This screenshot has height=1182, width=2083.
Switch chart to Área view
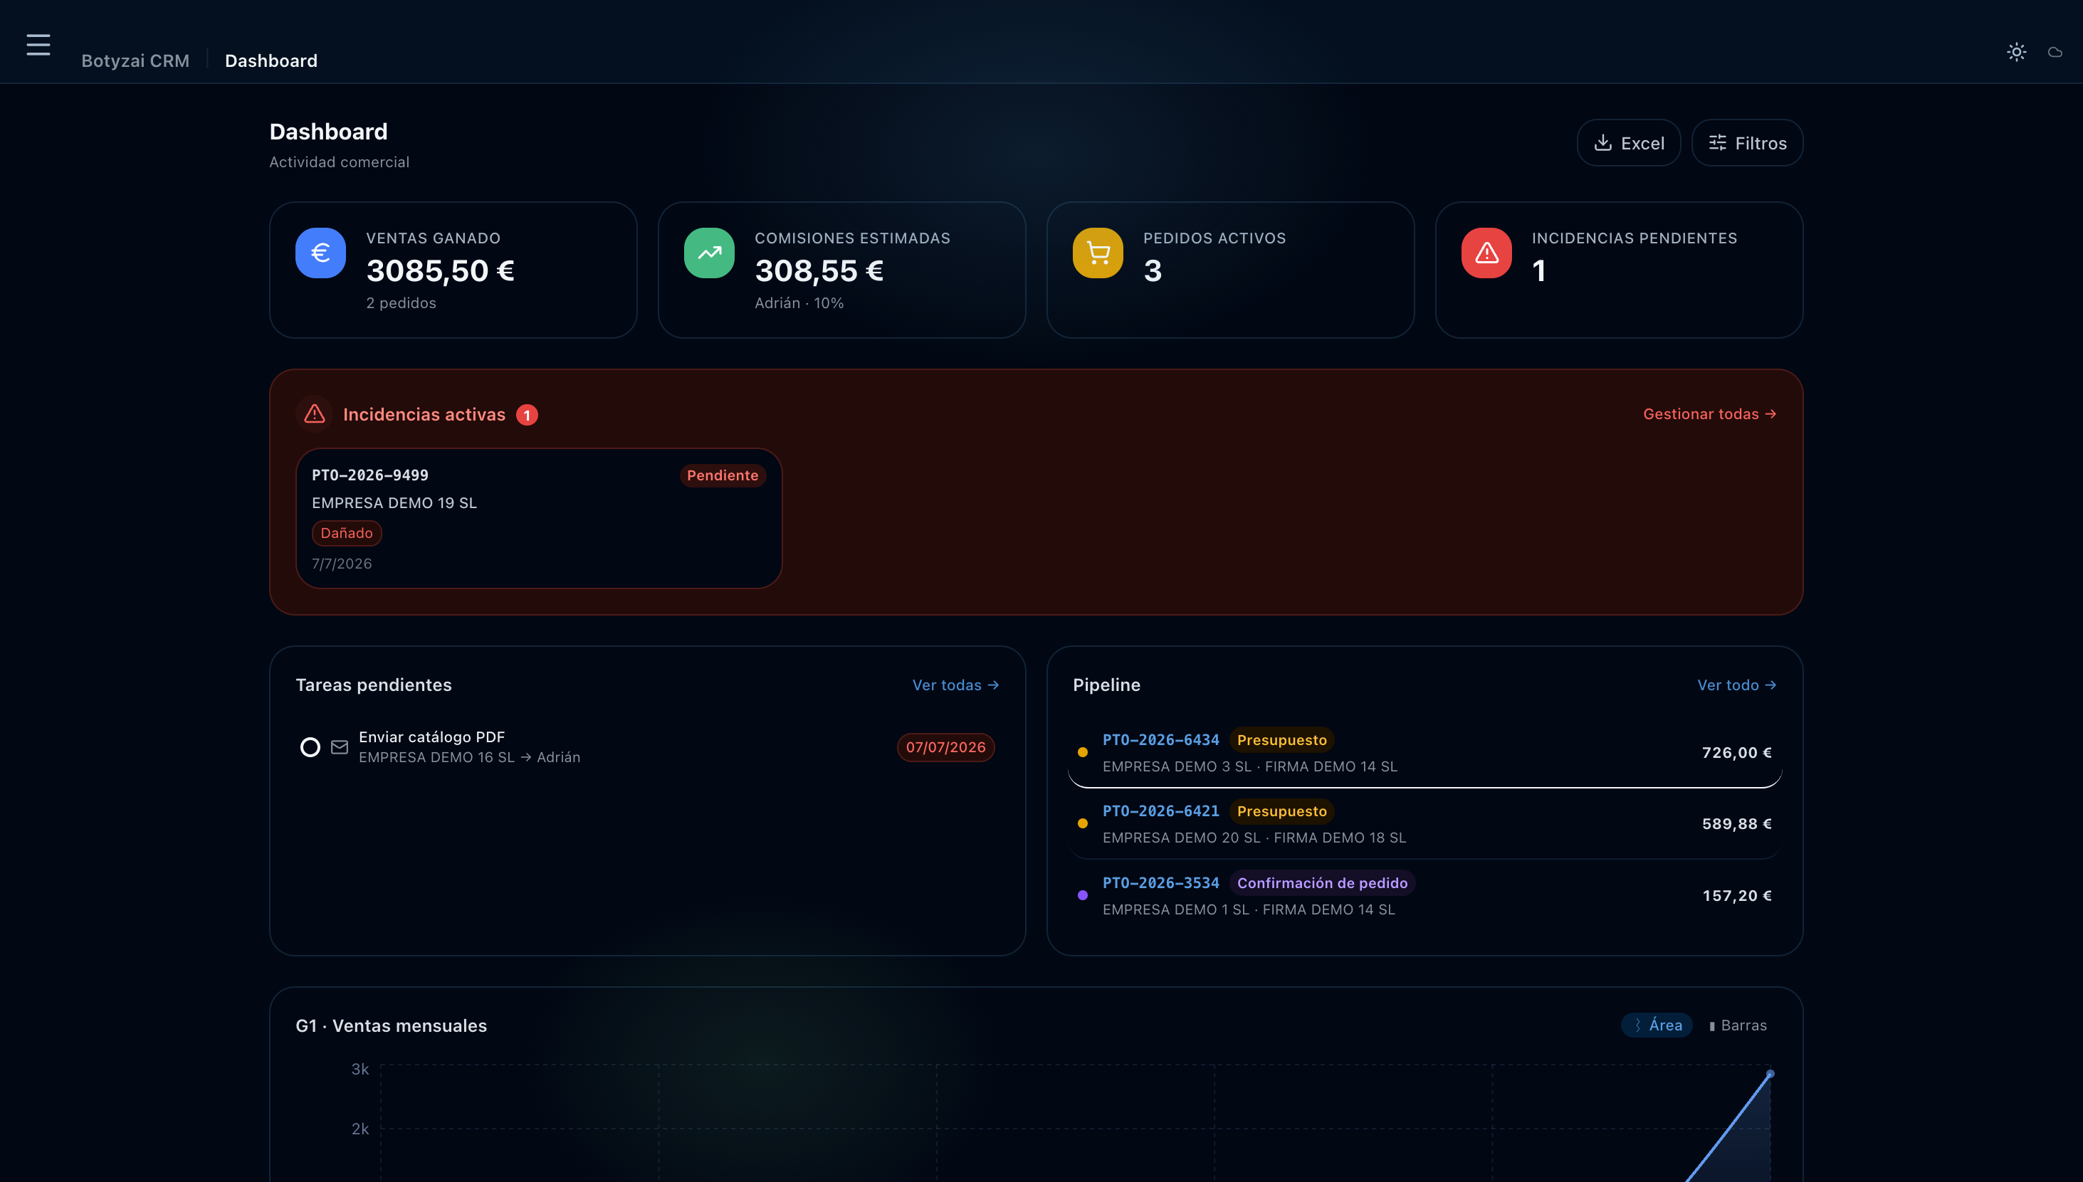click(1657, 1025)
